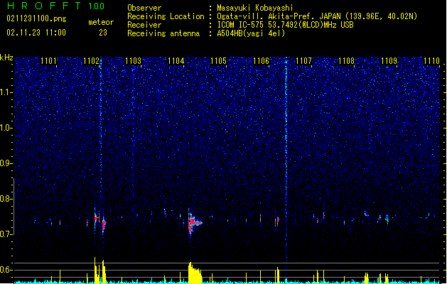This screenshot has width=447, height=284.
Task: Click the 1104 time marker
Action: (176, 61)
